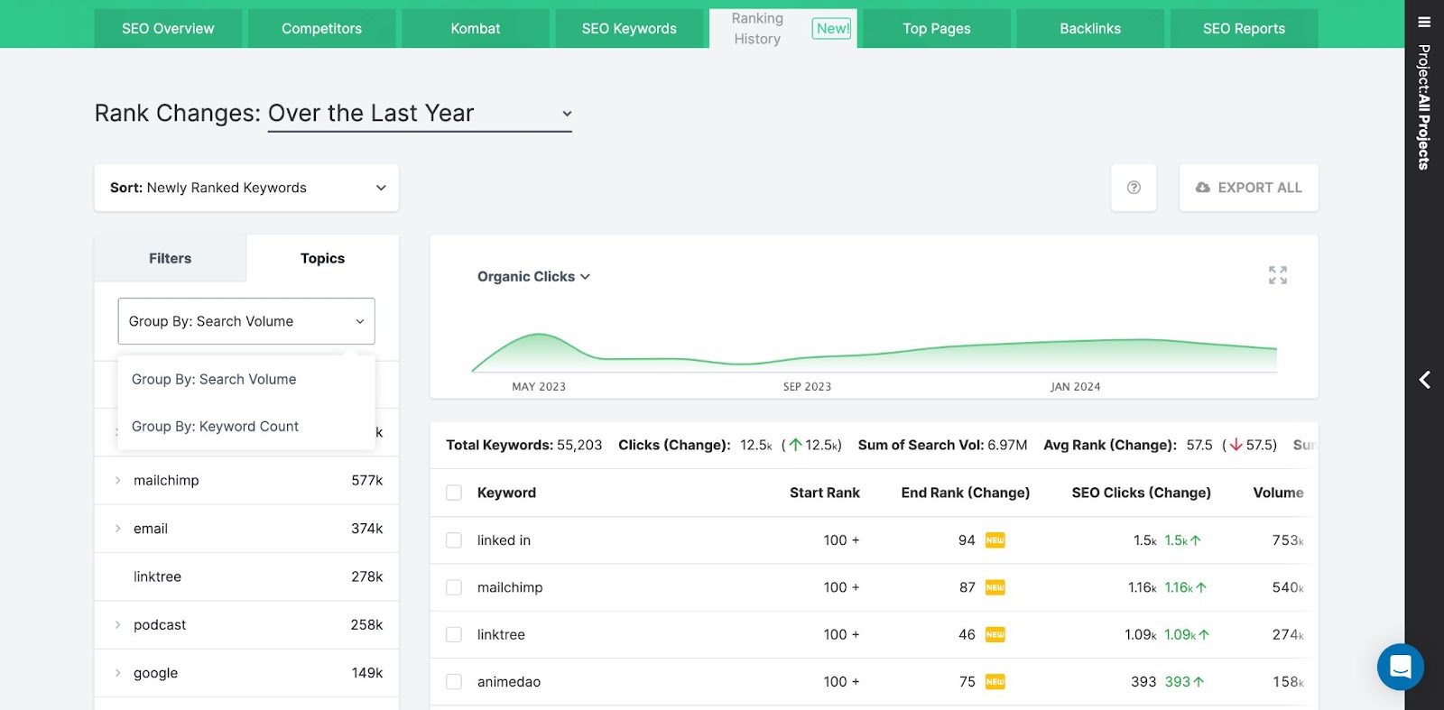Expand the mailchimp topic group
Viewport: 1444px width, 710px height.
[x=117, y=480]
